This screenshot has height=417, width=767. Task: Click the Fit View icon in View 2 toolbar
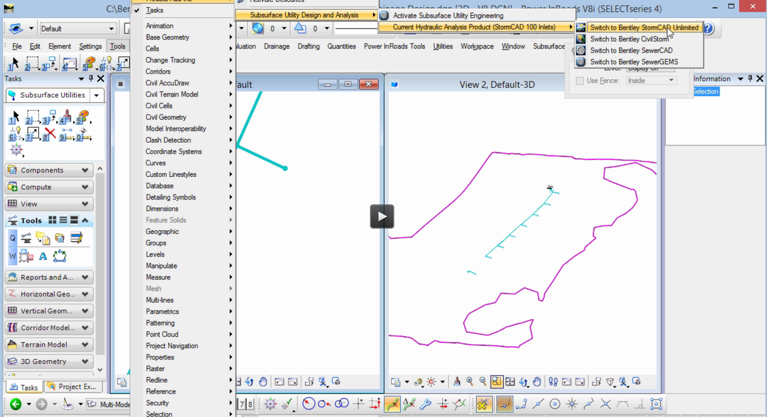click(510, 382)
